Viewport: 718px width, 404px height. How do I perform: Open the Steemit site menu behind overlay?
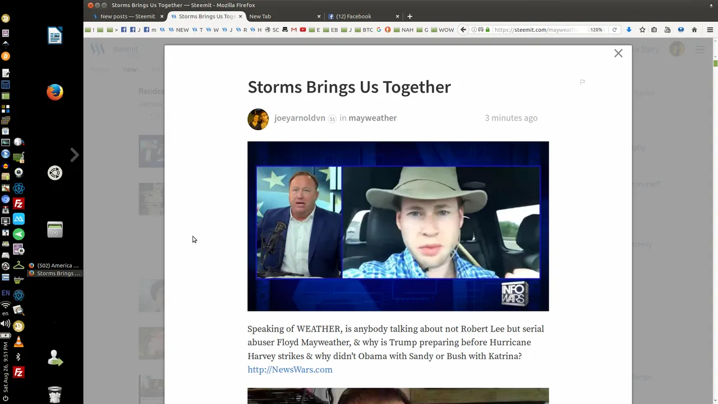tap(700, 49)
